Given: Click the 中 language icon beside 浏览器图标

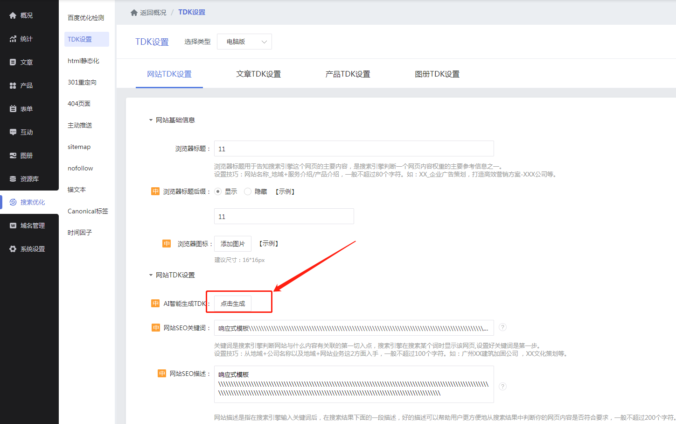Looking at the screenshot, I should pyautogui.click(x=167, y=243).
